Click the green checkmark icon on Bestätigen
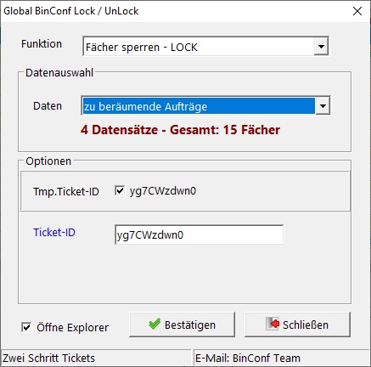 coord(155,324)
